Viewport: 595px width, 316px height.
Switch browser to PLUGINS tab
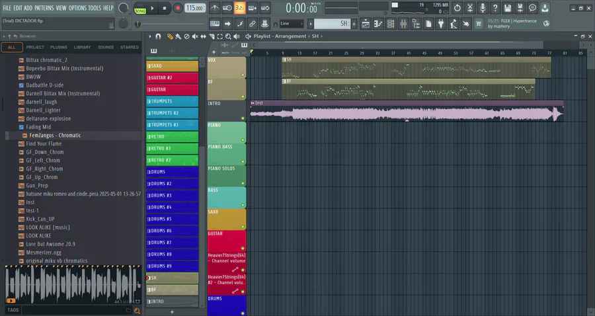click(x=59, y=48)
